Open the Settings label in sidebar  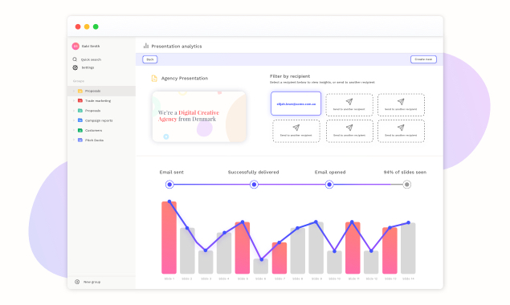click(x=88, y=67)
